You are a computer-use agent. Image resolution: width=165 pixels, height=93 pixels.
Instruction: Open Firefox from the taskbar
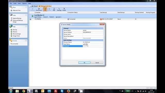point(68,91)
